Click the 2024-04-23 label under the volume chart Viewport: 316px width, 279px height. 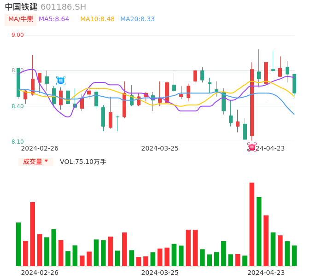click(x=266, y=273)
